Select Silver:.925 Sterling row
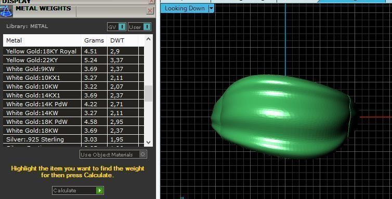The height and width of the screenshot is (199, 392). pos(73,139)
